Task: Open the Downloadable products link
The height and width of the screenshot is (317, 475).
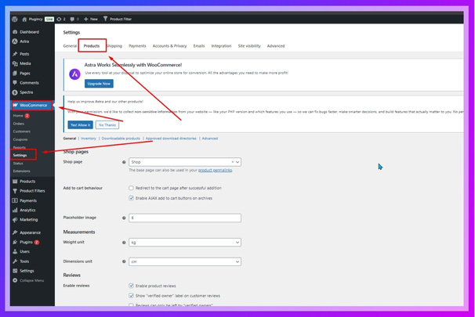Action: point(121,139)
